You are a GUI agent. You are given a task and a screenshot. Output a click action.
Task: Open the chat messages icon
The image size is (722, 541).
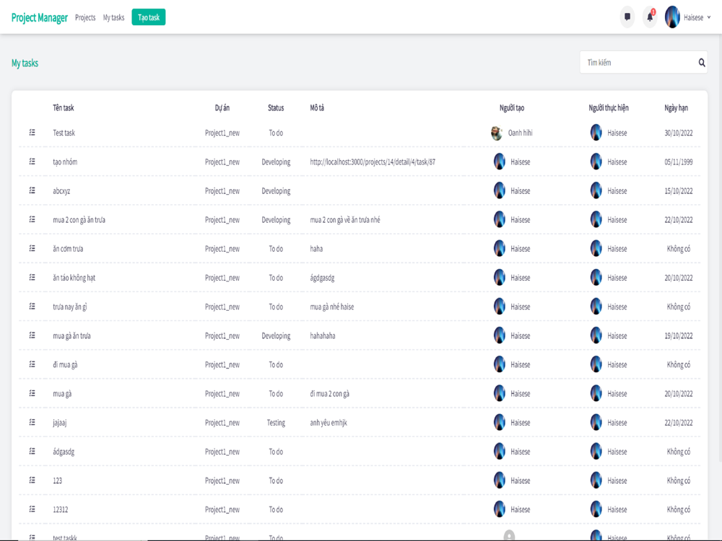[x=627, y=17]
